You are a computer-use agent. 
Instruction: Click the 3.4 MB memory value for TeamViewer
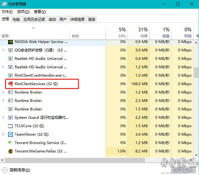tap(141, 134)
